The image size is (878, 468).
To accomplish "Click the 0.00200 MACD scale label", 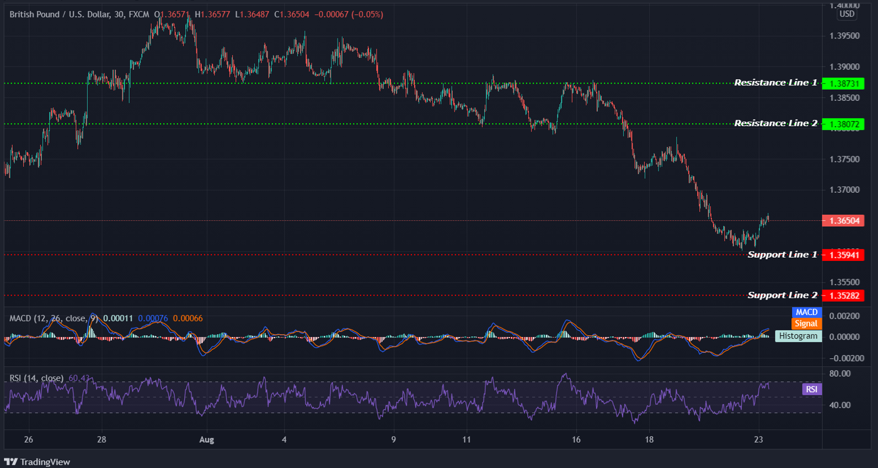I will (x=844, y=316).
